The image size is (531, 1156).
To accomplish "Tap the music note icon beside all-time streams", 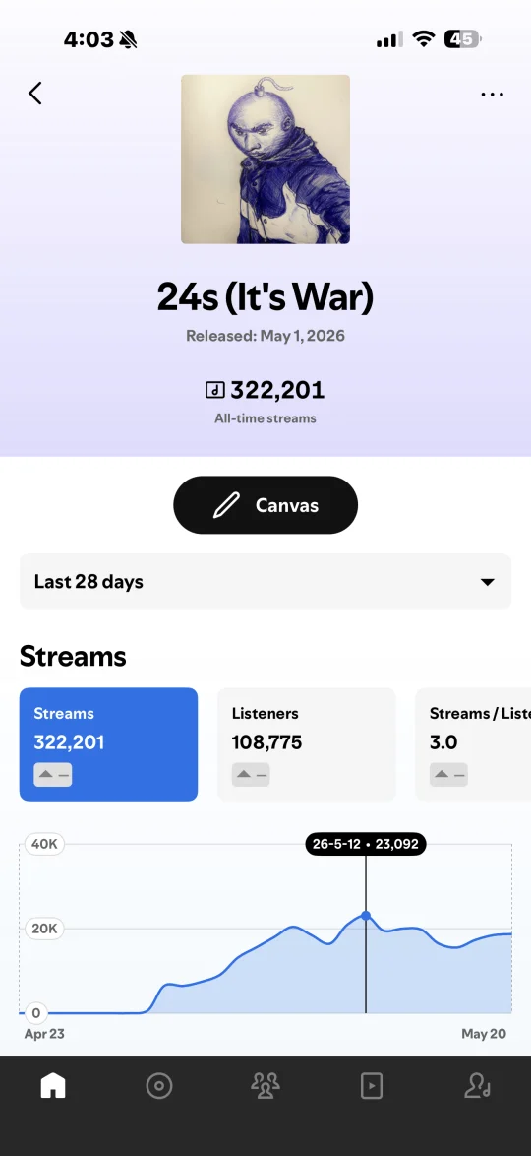I will point(215,389).
